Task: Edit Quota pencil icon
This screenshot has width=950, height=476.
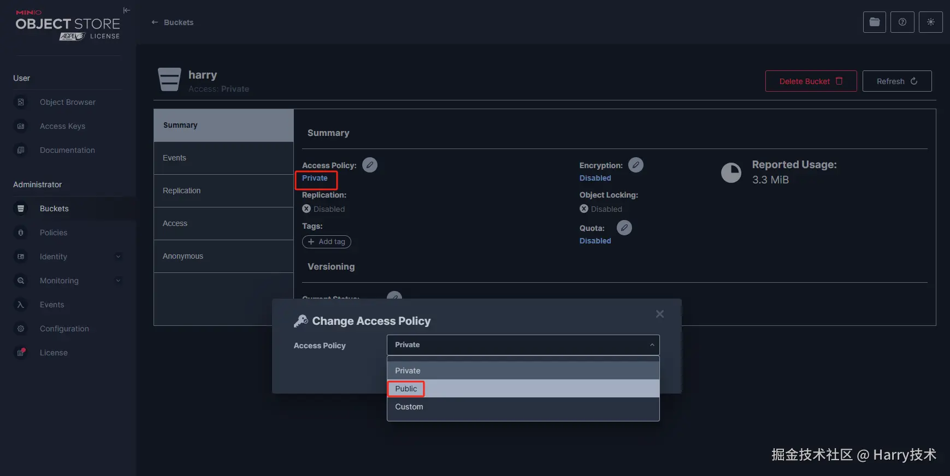Action: [x=624, y=228]
